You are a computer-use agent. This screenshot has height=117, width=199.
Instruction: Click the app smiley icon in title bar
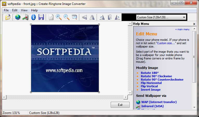click(x=4, y=4)
